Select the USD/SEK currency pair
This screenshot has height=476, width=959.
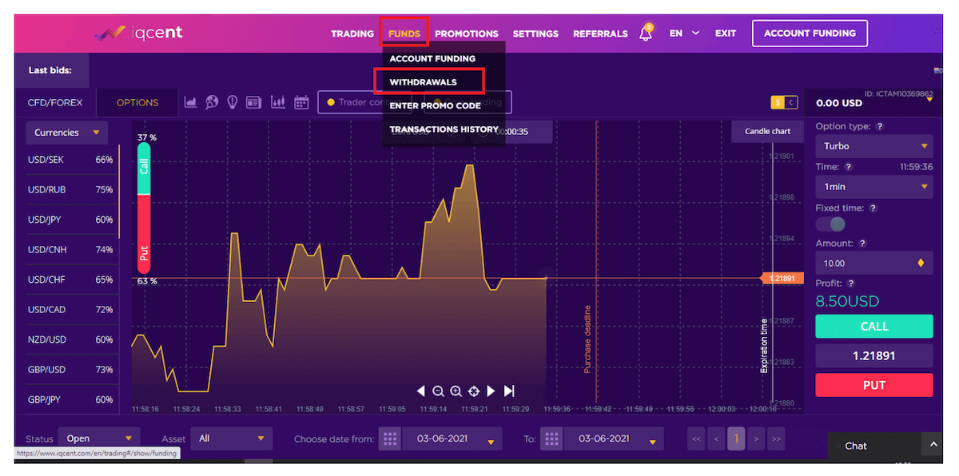click(x=70, y=160)
